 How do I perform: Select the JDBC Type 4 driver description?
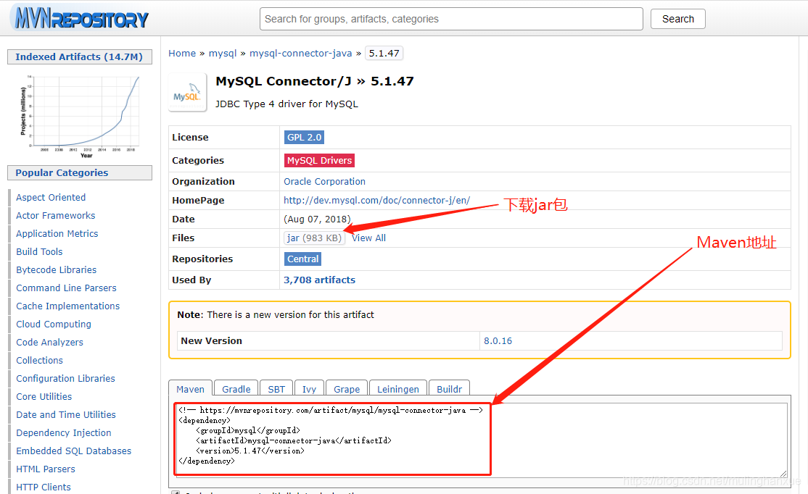coord(286,104)
